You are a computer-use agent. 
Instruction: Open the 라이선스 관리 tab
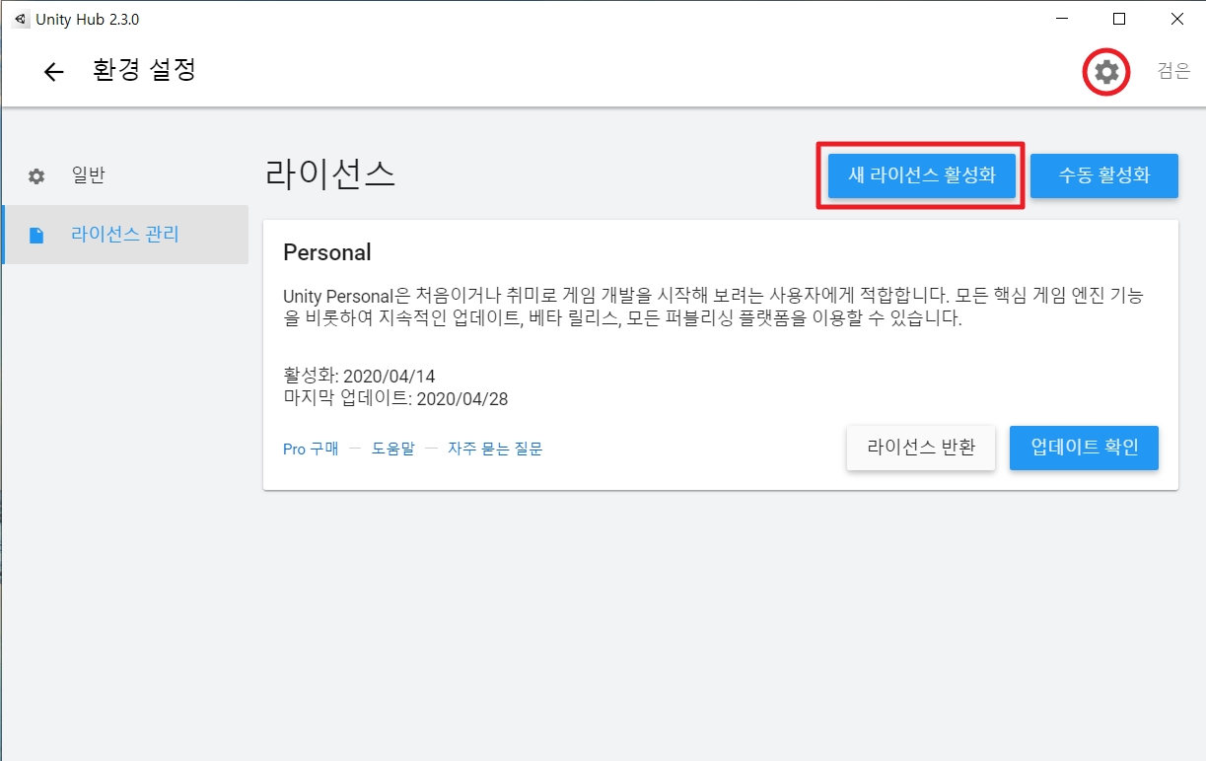click(x=125, y=235)
